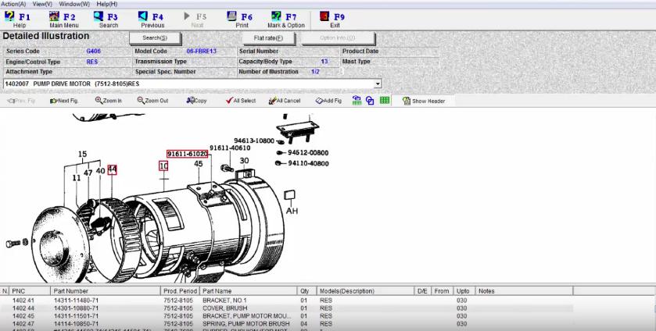This screenshot has width=656, height=331.
Task: Go to Main Menu (F2)
Action: (63, 20)
